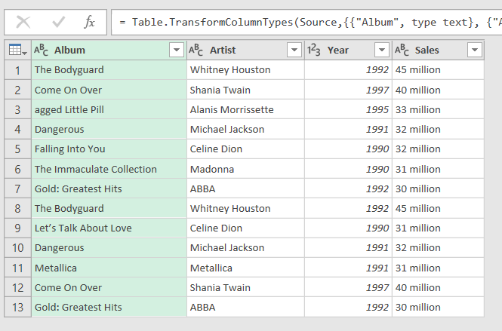This screenshot has height=331, width=502.
Task: Click The Bodyguard cell in row 8
Action: tap(109, 209)
